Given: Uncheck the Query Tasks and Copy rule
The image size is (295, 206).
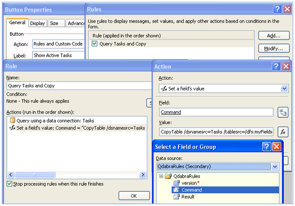Looking at the screenshot, I should click(x=94, y=44).
